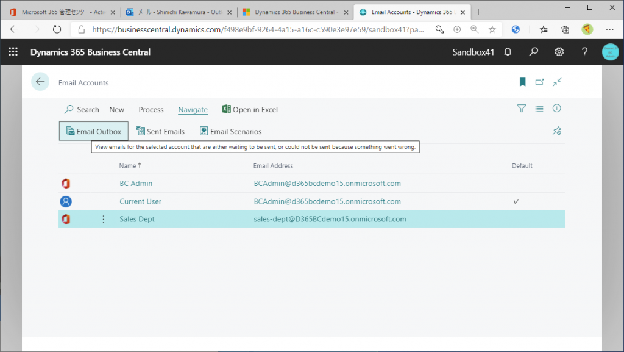The width and height of the screenshot is (624, 352).
Task: Click the Sandbox41 environment name
Action: coord(473,52)
